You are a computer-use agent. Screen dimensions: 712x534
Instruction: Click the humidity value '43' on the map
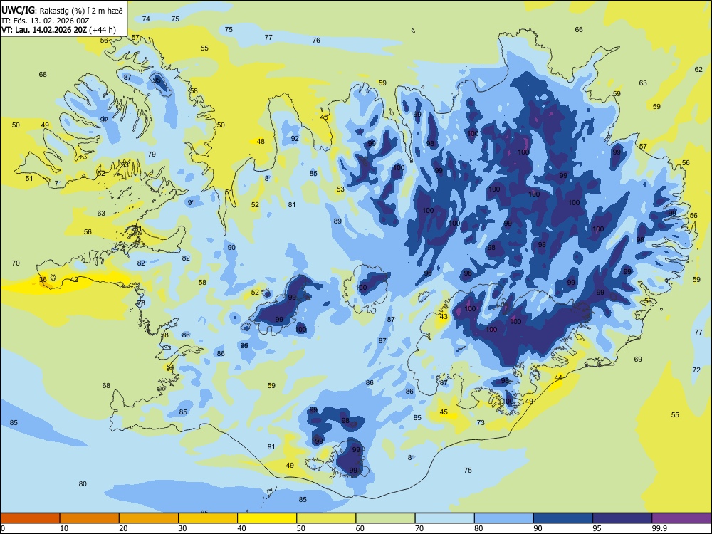point(444,317)
